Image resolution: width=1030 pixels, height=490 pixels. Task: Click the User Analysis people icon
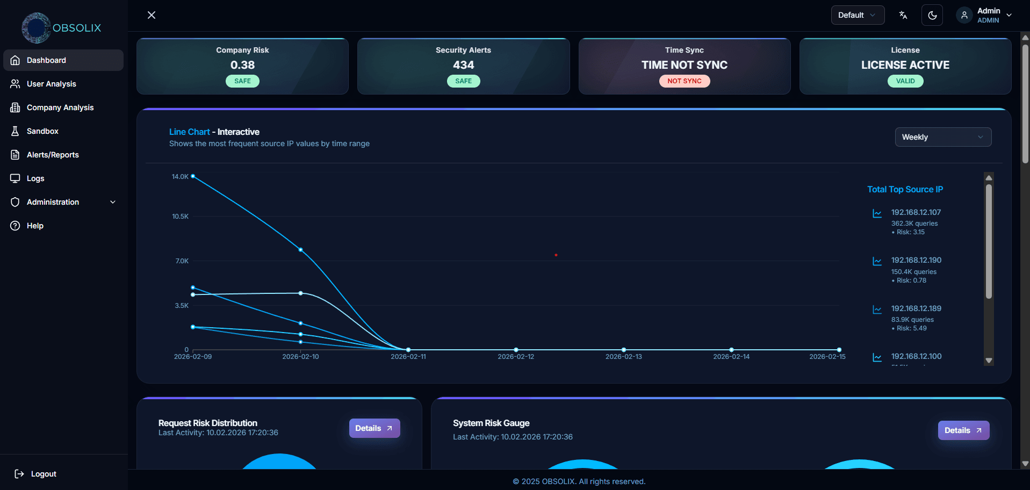click(15, 84)
